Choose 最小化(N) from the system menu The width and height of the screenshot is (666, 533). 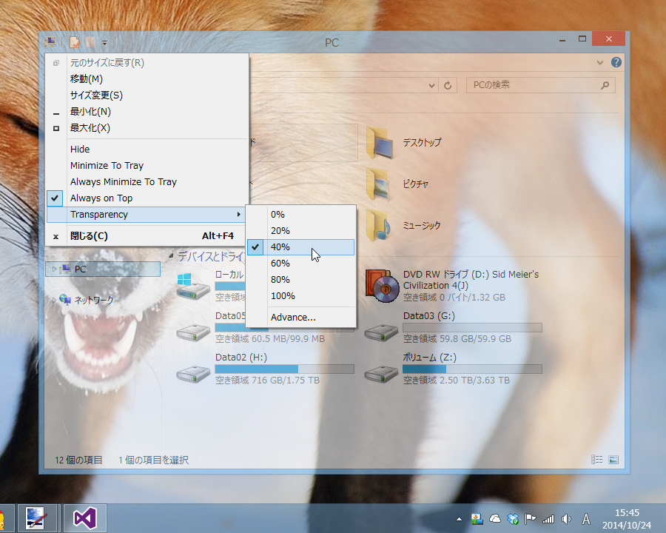(x=147, y=112)
